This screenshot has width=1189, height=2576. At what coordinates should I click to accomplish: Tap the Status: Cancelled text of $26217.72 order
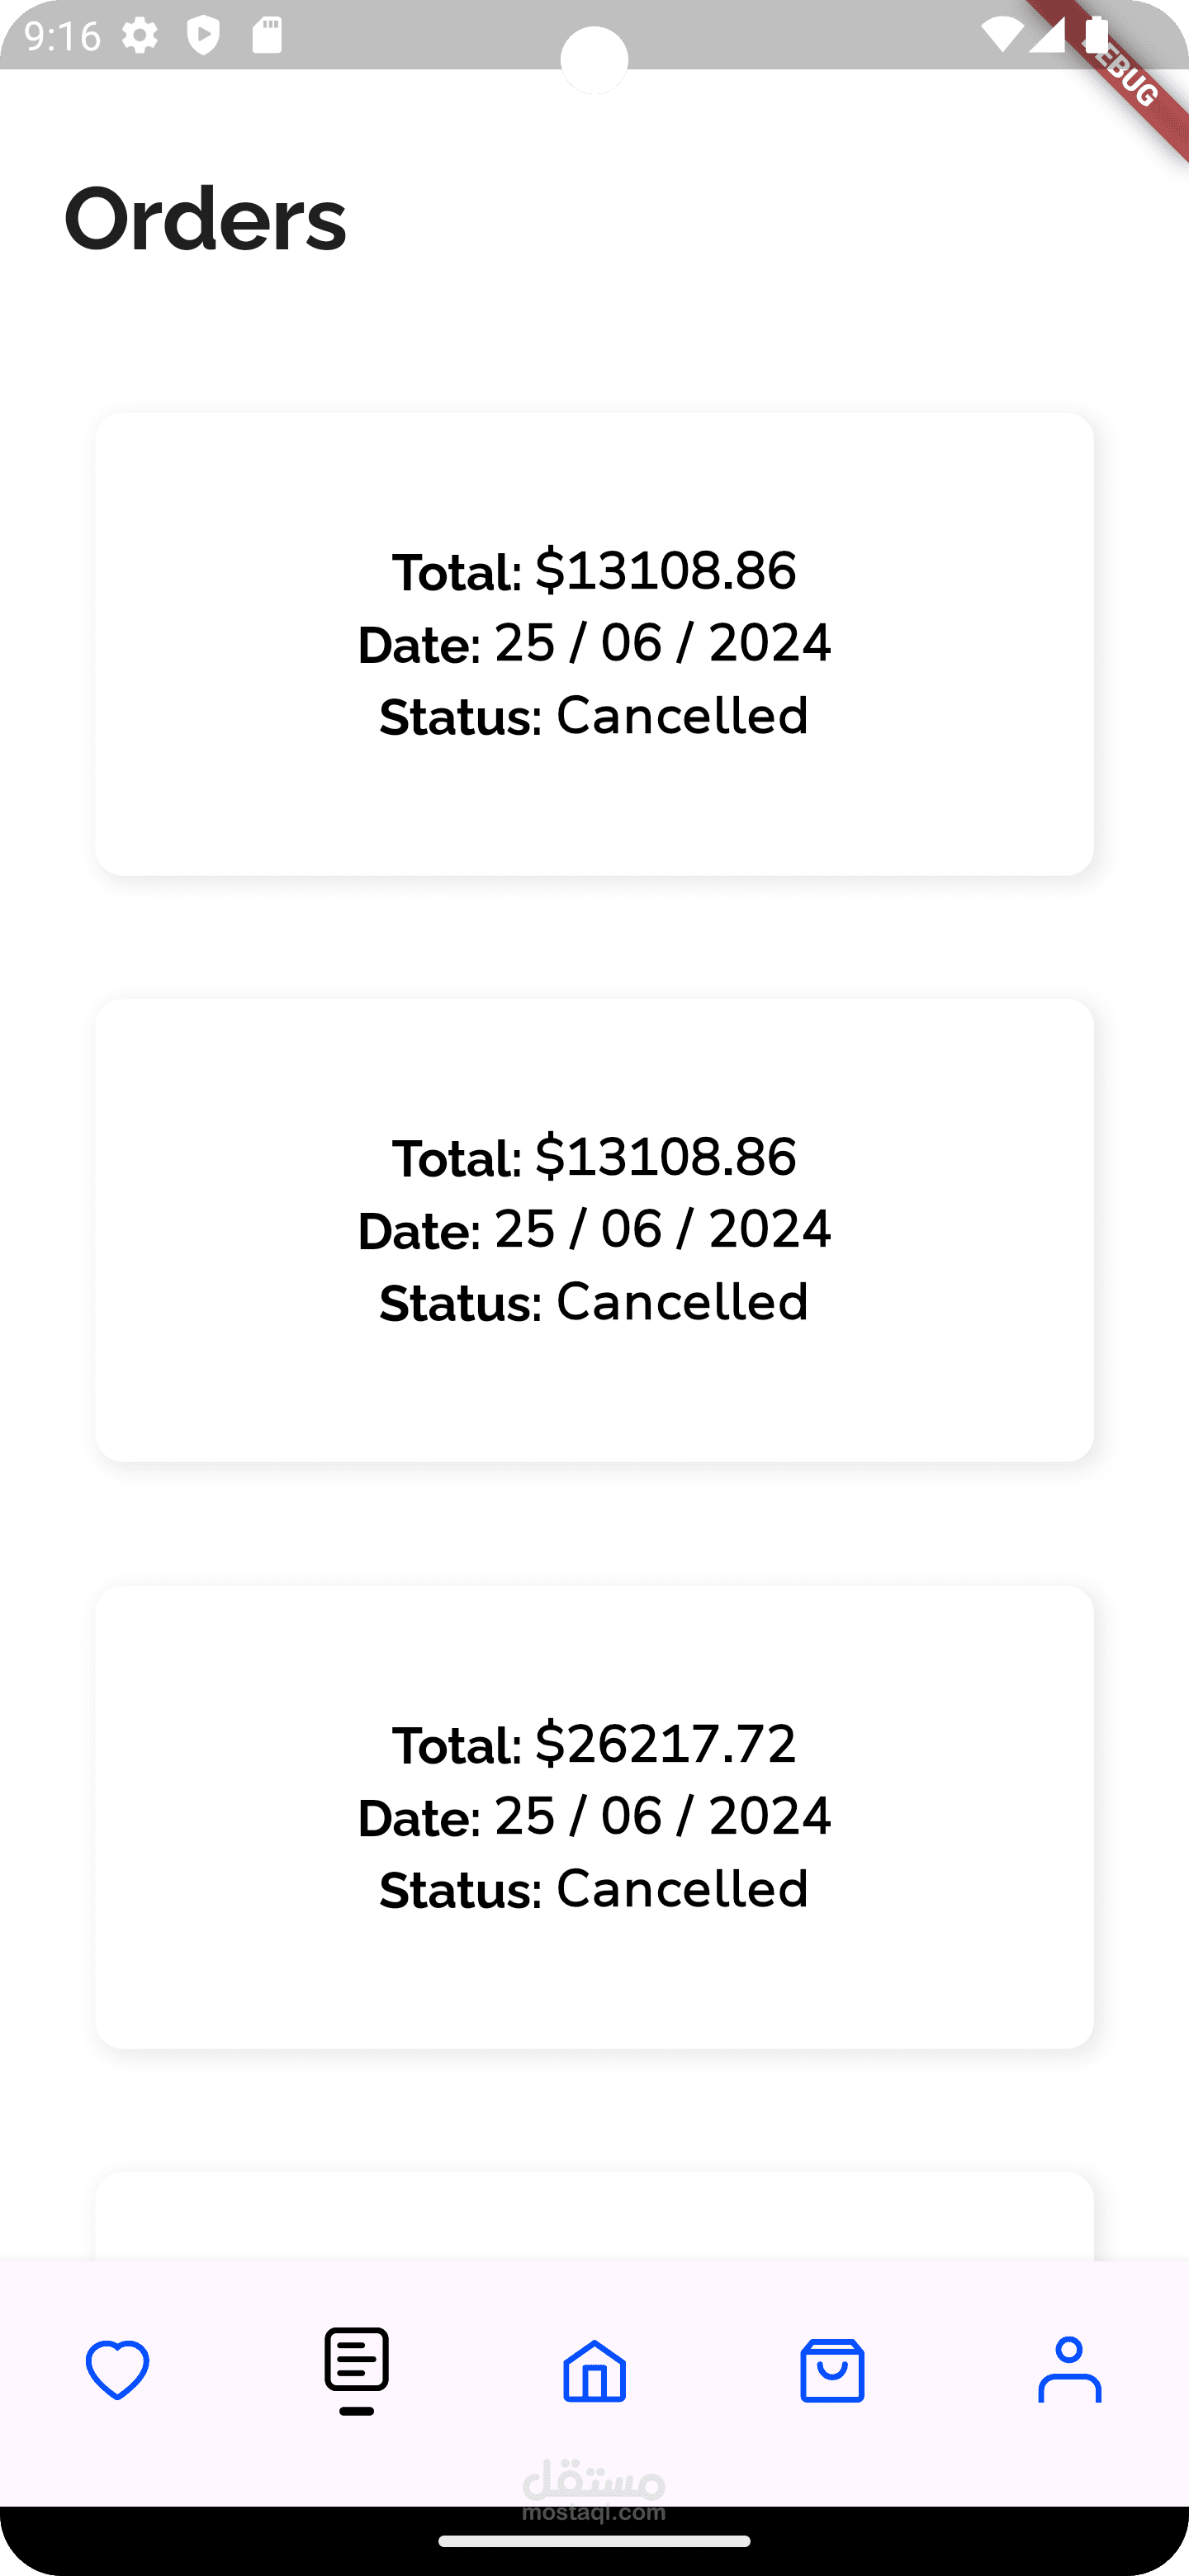[x=594, y=1889]
